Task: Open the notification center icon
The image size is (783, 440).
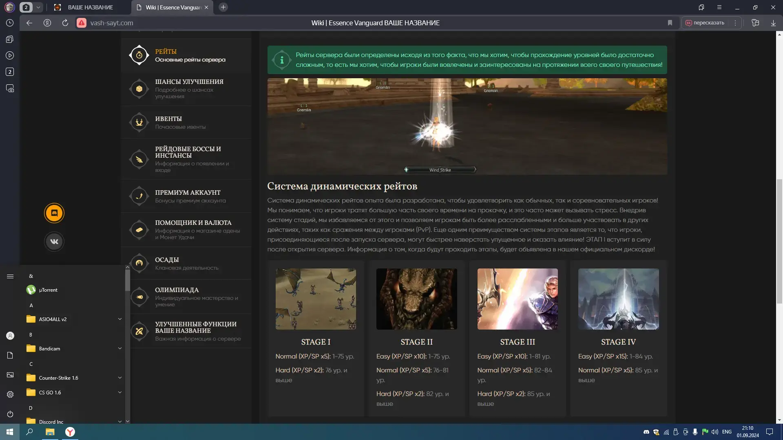Action: click(770, 432)
